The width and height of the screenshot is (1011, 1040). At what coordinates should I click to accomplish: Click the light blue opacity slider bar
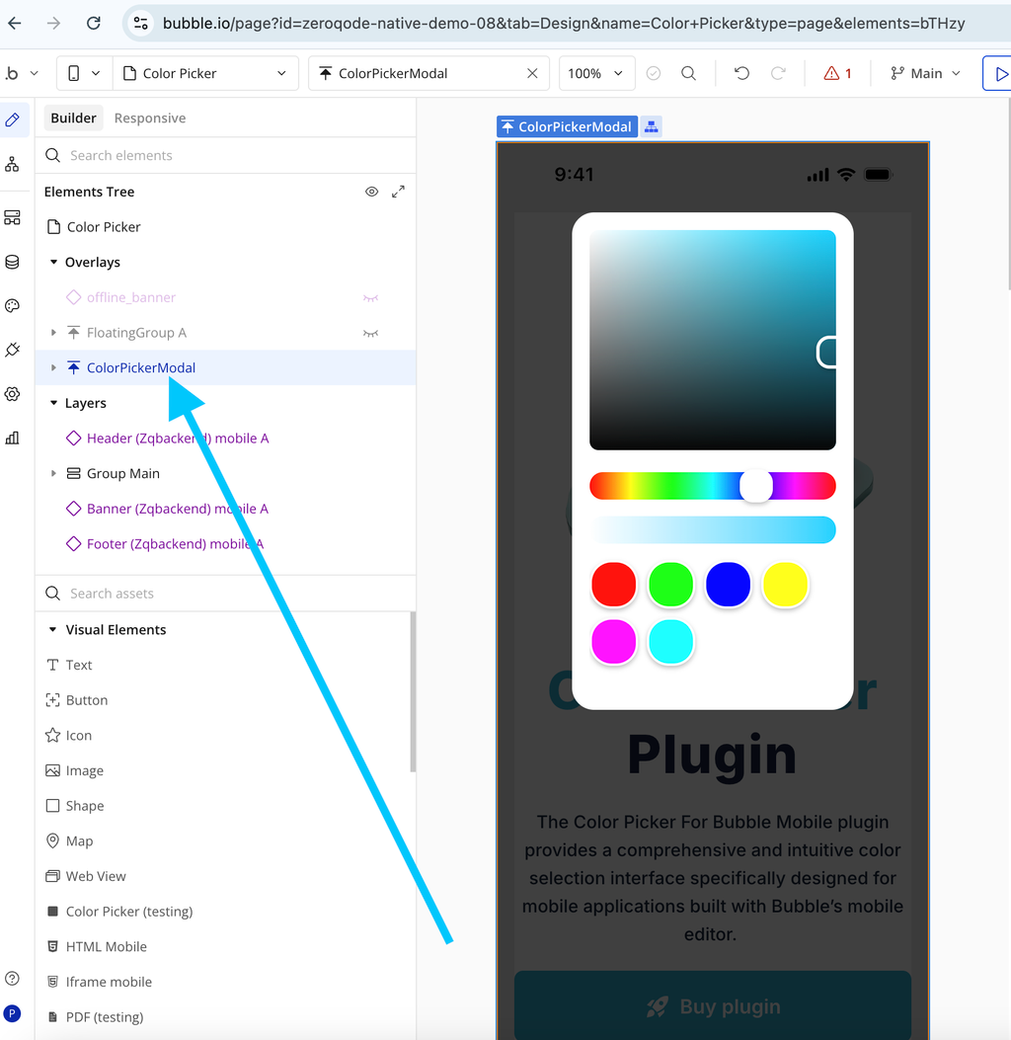click(x=713, y=529)
